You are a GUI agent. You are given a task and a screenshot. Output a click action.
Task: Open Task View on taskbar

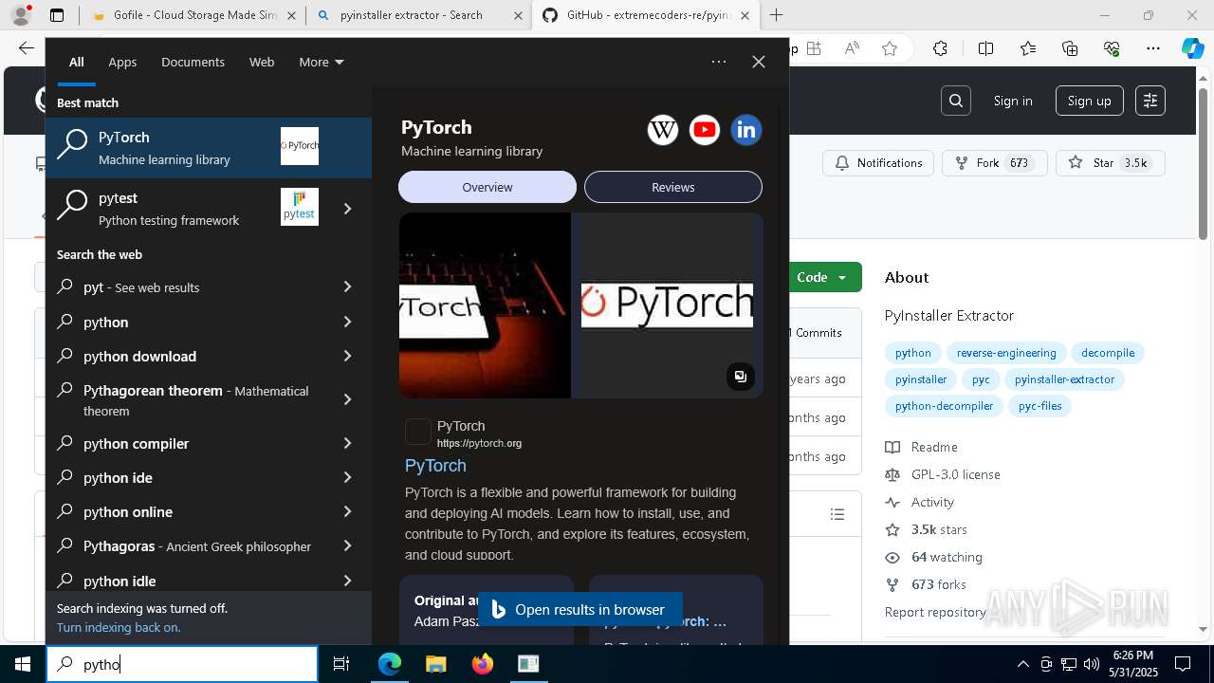(x=341, y=664)
